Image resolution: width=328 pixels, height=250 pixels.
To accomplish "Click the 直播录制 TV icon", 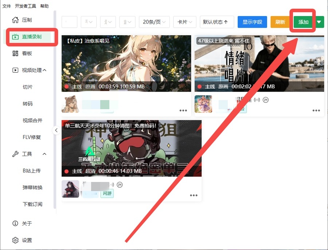I will click(15, 37).
